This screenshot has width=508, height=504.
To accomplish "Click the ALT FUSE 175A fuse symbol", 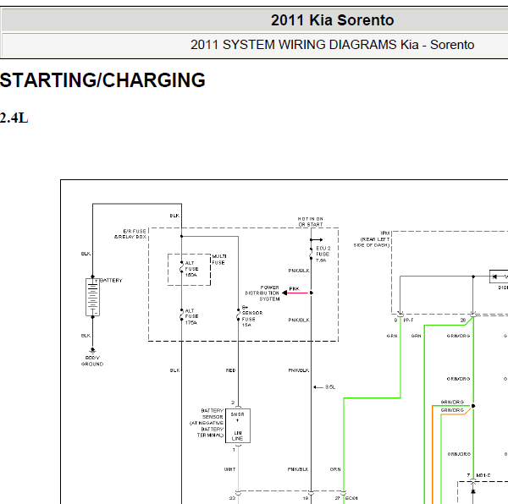I will [x=181, y=315].
